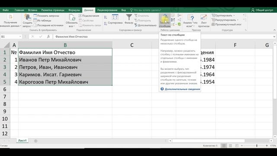Switch to the Рецензирование tab
The image size is (277, 156).
tap(107, 10)
